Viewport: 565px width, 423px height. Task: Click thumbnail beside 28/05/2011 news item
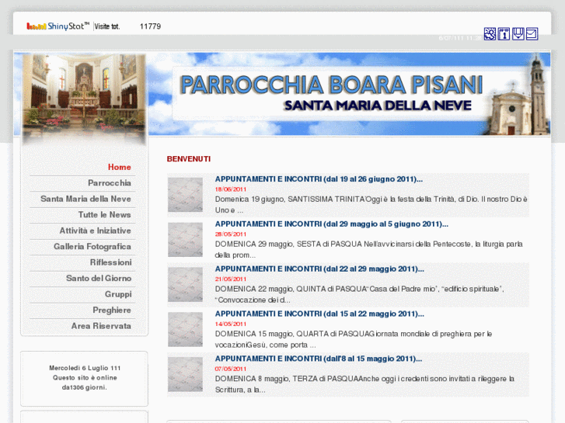tap(185, 240)
